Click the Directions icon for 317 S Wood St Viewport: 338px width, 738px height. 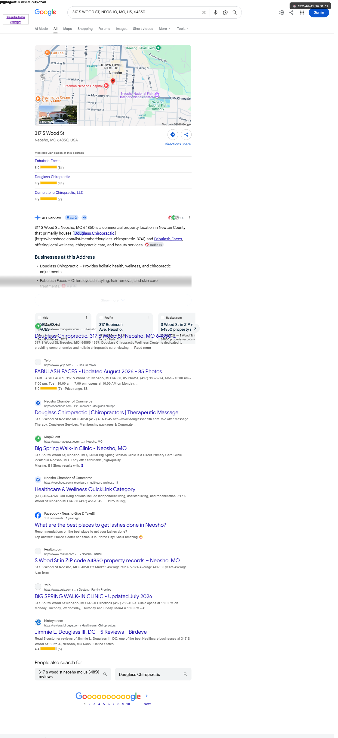[x=173, y=134]
